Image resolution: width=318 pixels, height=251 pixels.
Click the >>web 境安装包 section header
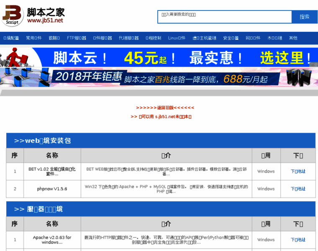pos(161,141)
